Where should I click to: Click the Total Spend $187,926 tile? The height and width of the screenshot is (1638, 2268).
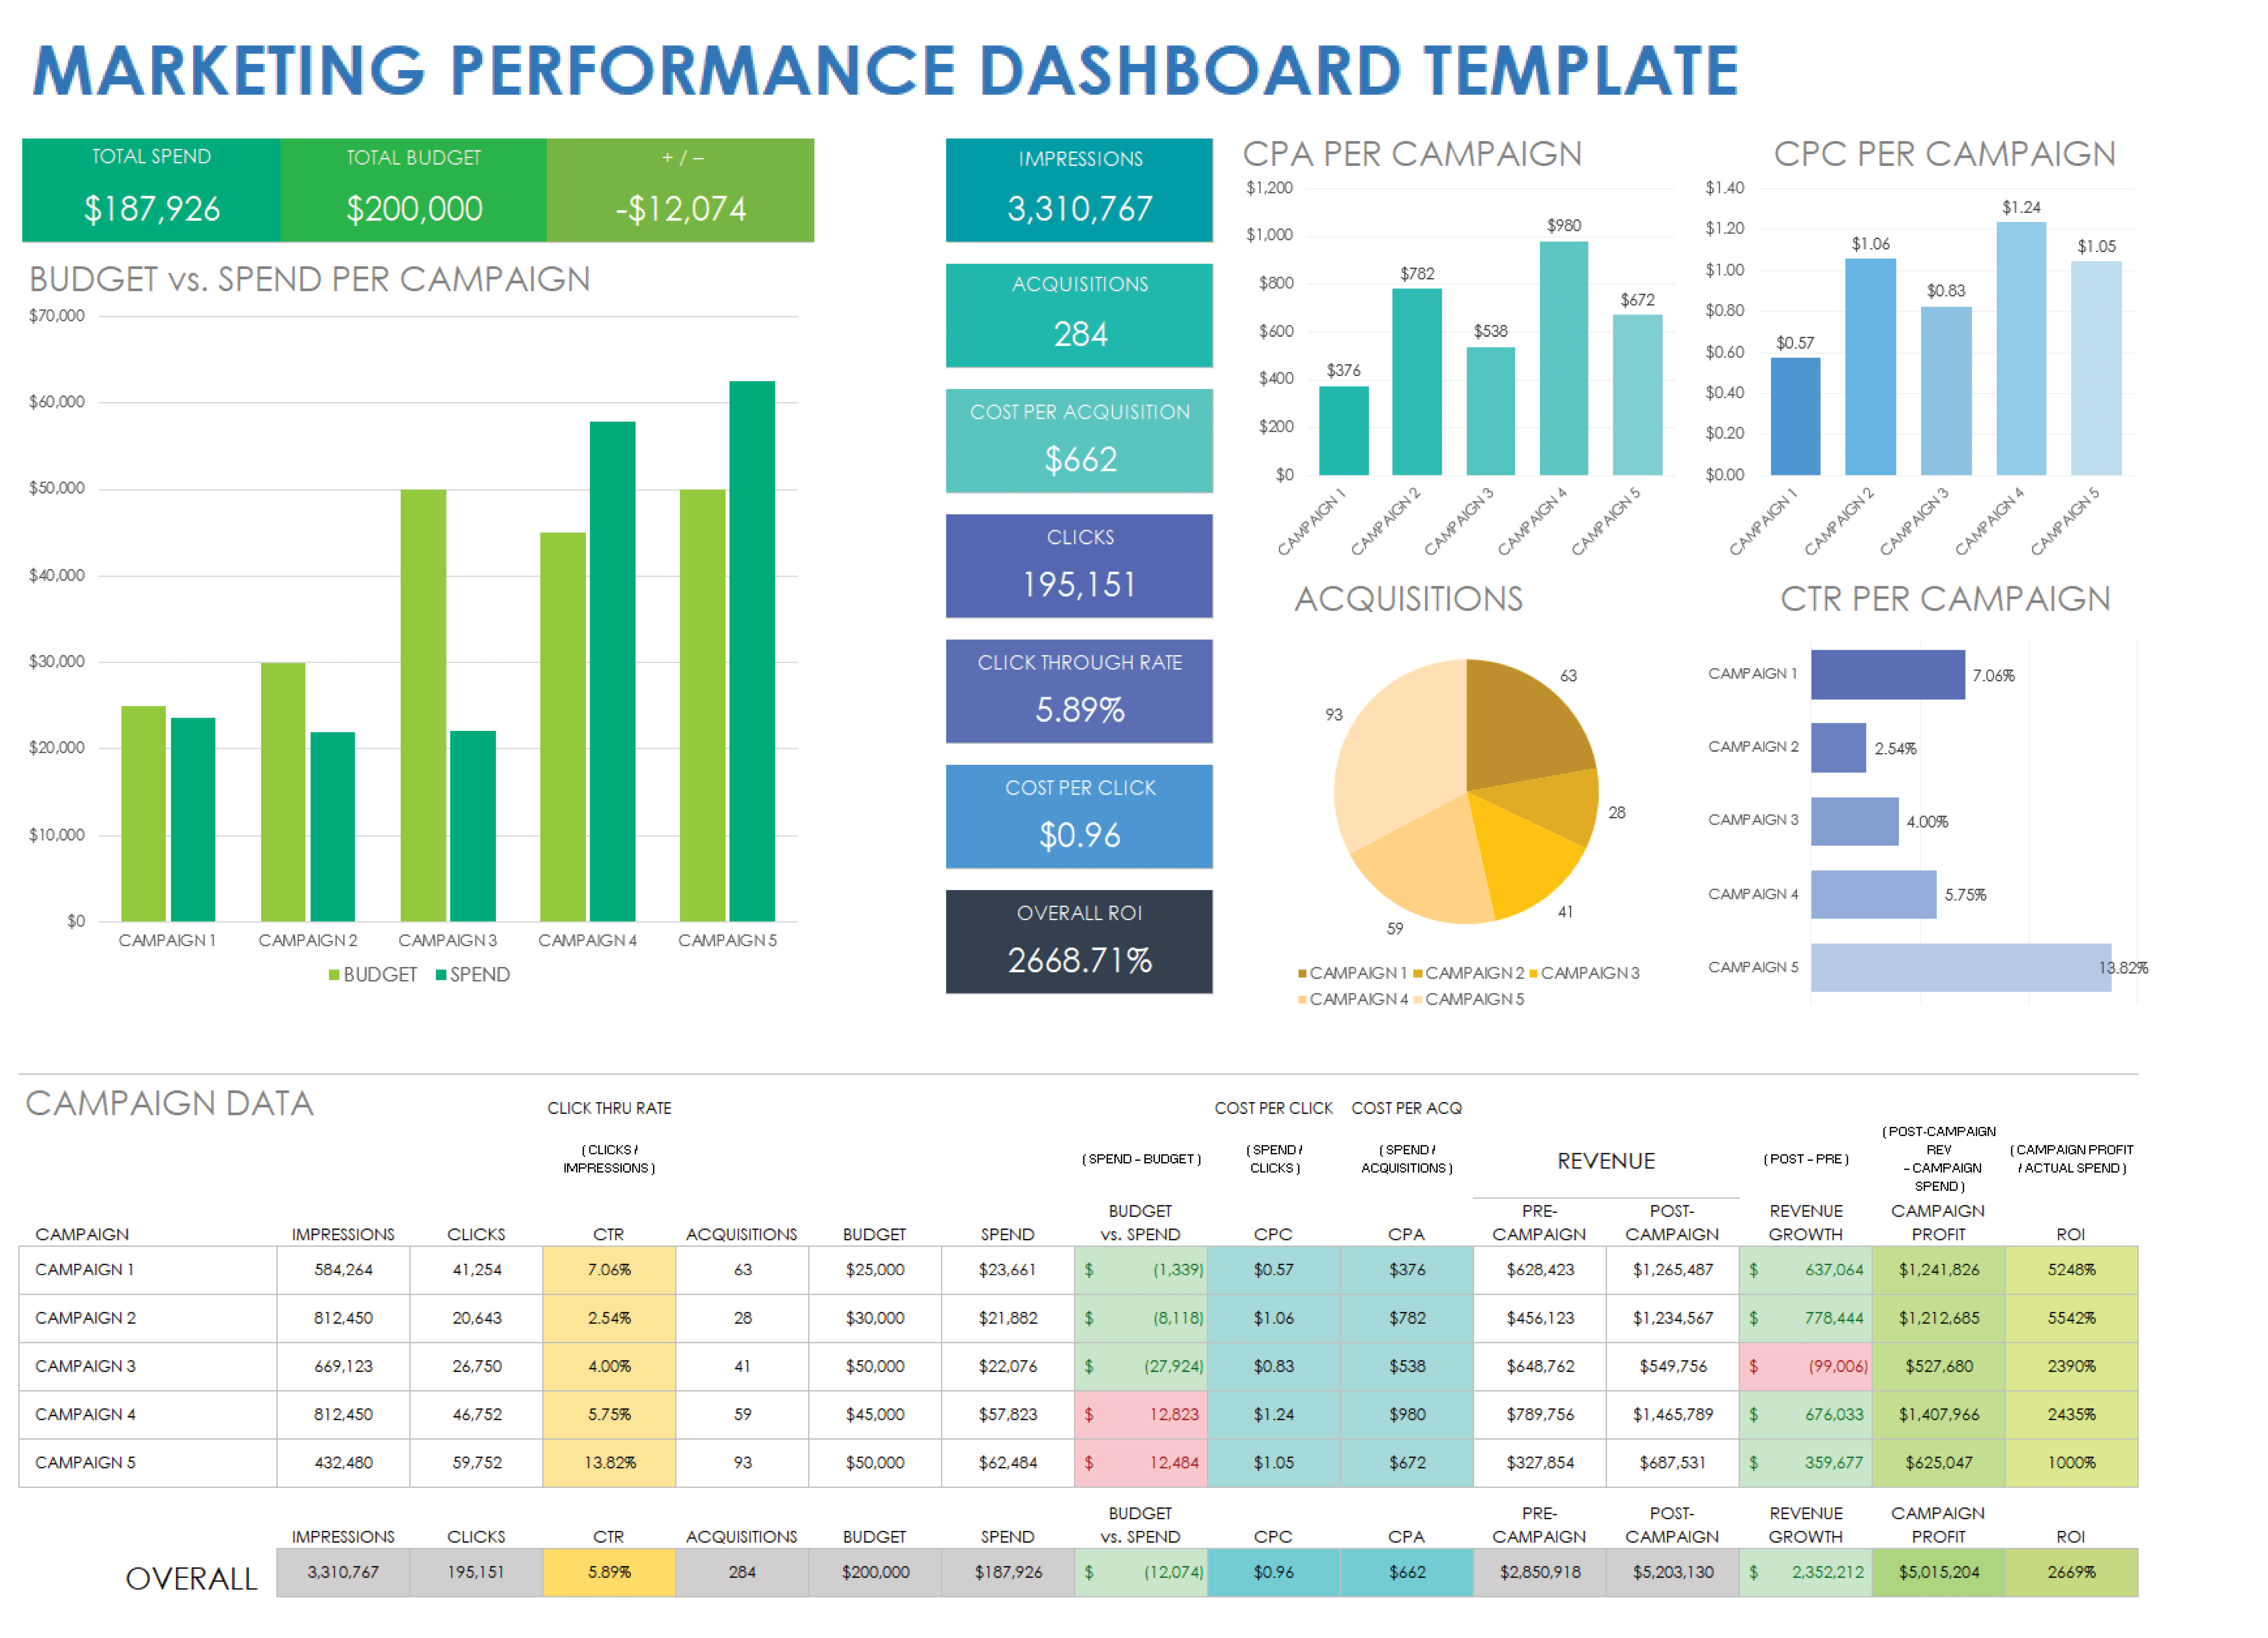151,190
